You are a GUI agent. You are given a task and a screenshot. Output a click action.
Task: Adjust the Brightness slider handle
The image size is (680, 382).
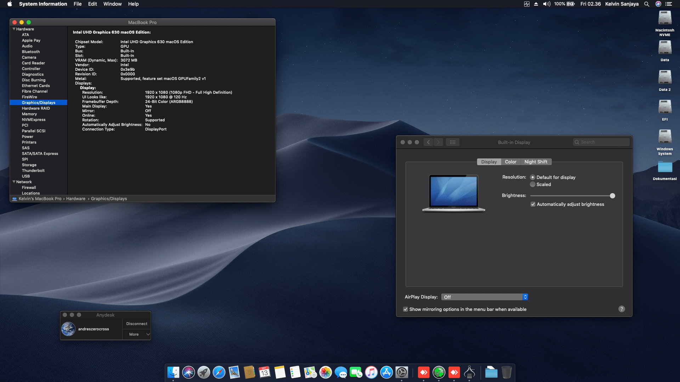point(612,196)
